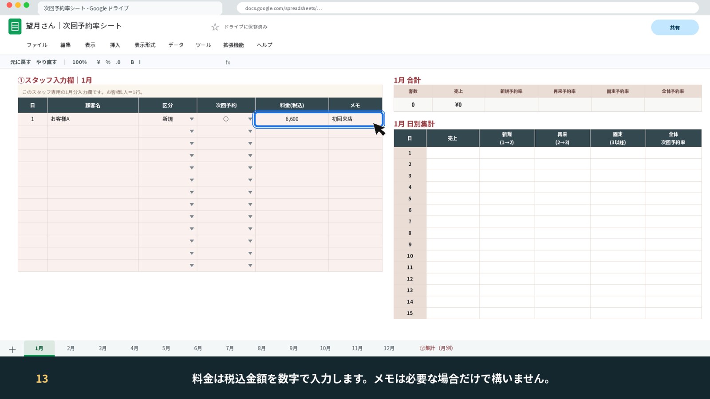Select the 料金 cell showing 6,600
The height and width of the screenshot is (399, 710).
click(292, 119)
